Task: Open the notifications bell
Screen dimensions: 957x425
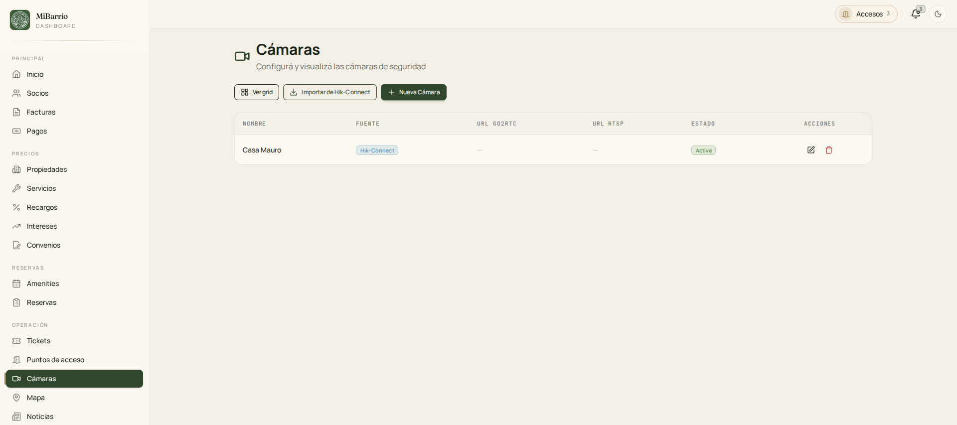Action: (916, 14)
